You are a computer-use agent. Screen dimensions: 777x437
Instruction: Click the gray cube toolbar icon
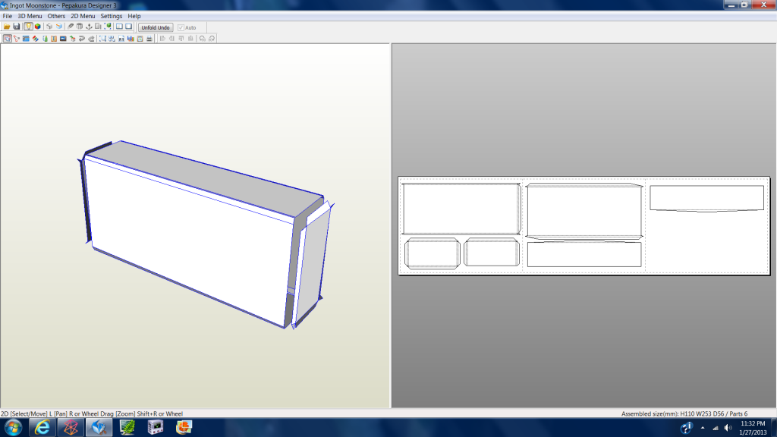click(x=49, y=27)
